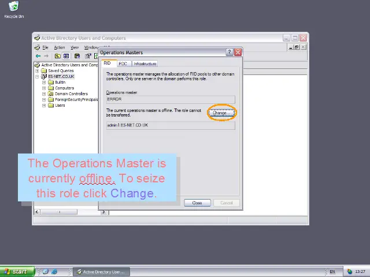370x277 pixels.
Task: Select the Builtin tree label
Action: 60,82
